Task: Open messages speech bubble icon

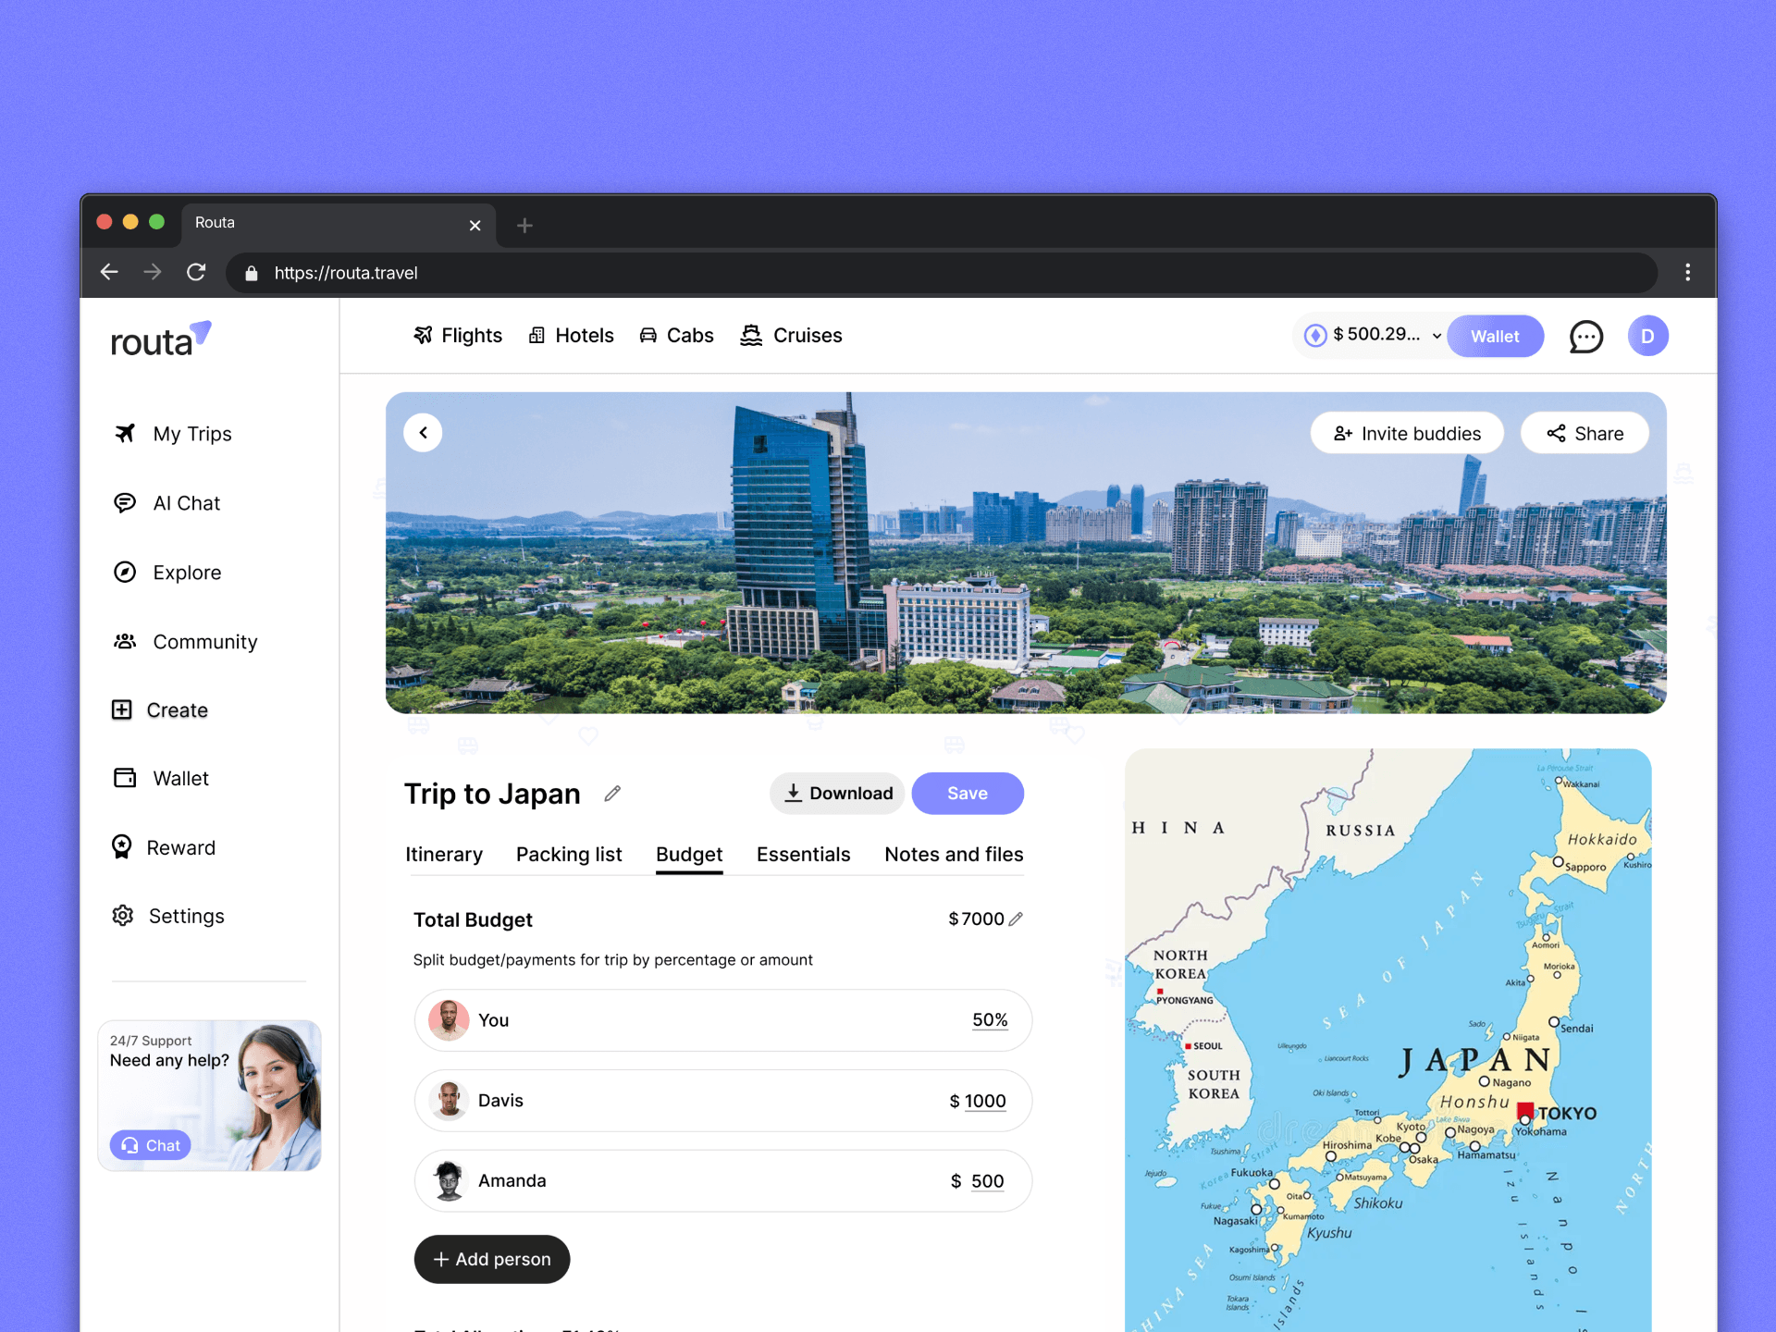Action: (1585, 337)
